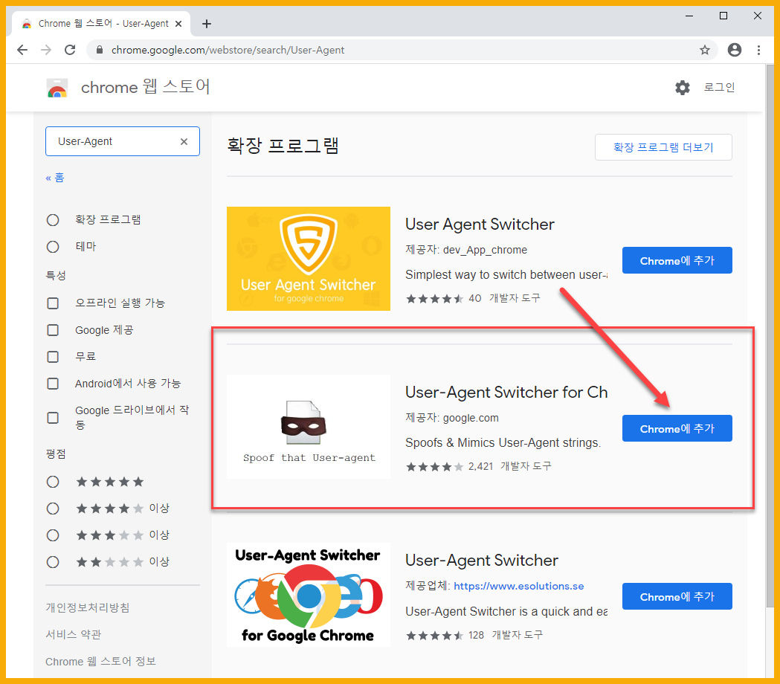Open 개인정보처리방침 link

tap(88, 607)
